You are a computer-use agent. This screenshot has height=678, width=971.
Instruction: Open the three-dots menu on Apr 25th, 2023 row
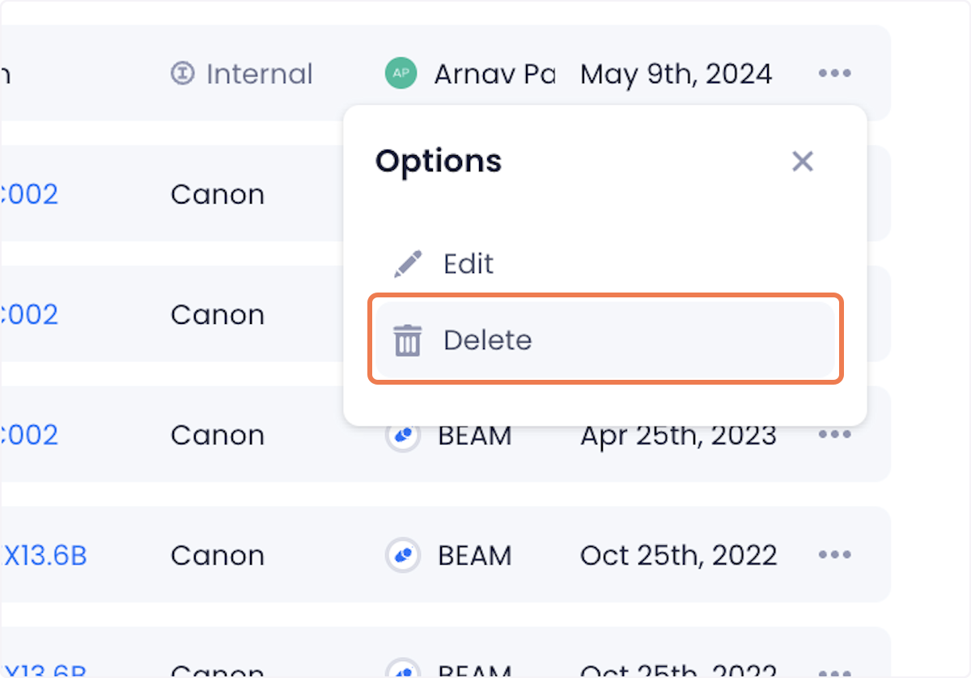834,435
